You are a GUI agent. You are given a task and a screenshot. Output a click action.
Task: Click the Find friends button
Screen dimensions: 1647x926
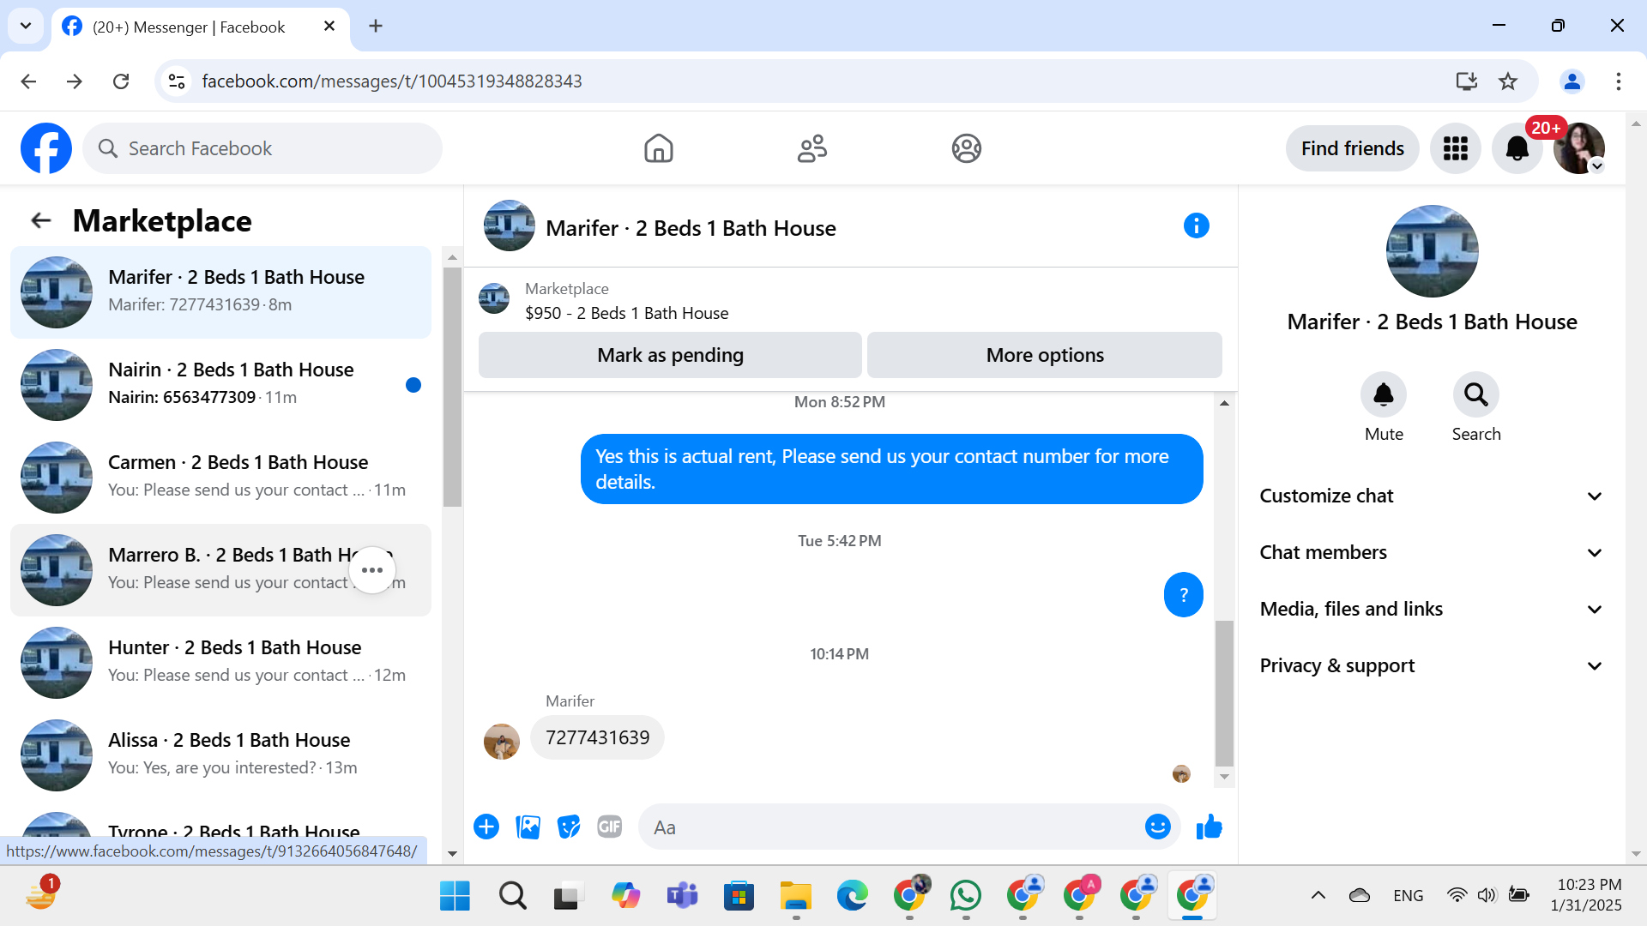(x=1353, y=148)
